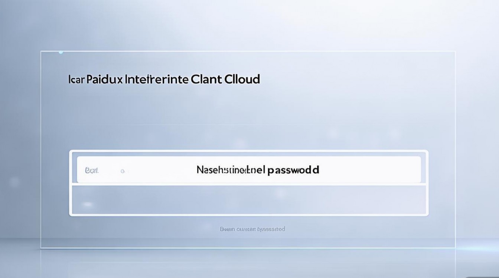Click the 'Icar' prefix at the title's start
The width and height of the screenshot is (499, 278).
point(77,80)
